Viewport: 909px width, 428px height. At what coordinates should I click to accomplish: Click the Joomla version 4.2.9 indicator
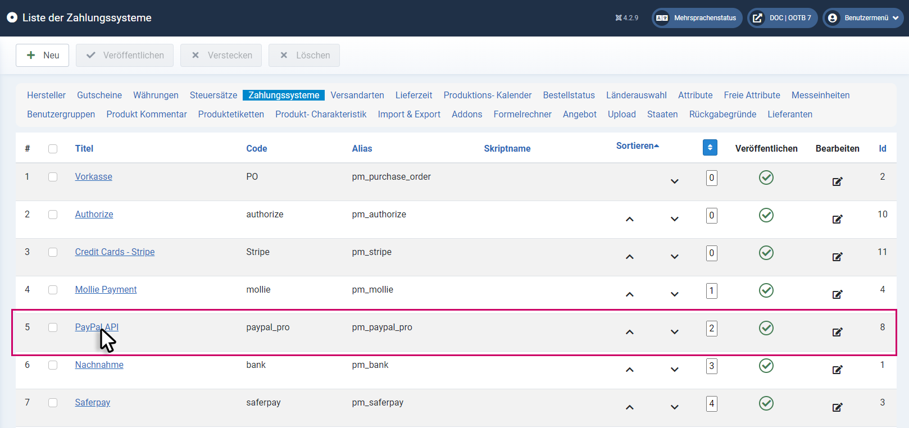[x=627, y=18]
